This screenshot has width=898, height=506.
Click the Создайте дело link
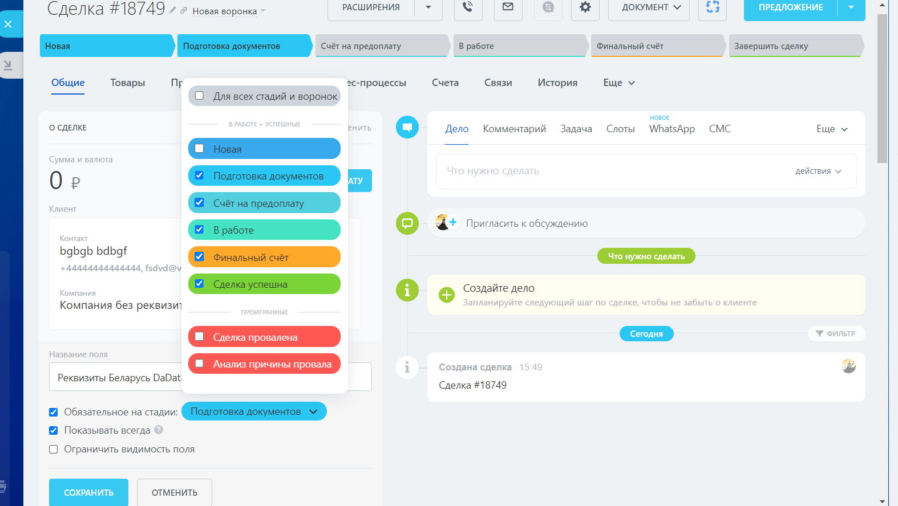point(499,288)
